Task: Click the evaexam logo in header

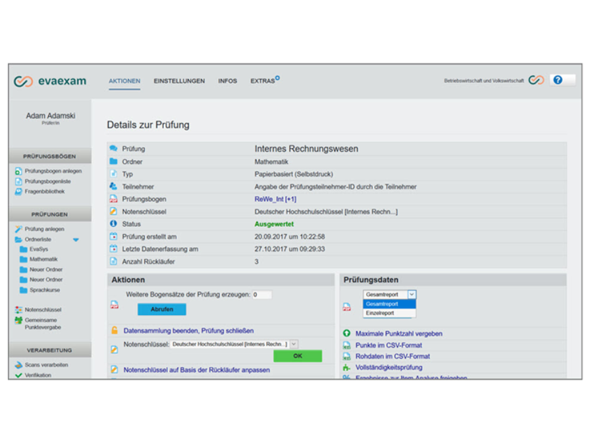Action: point(50,81)
